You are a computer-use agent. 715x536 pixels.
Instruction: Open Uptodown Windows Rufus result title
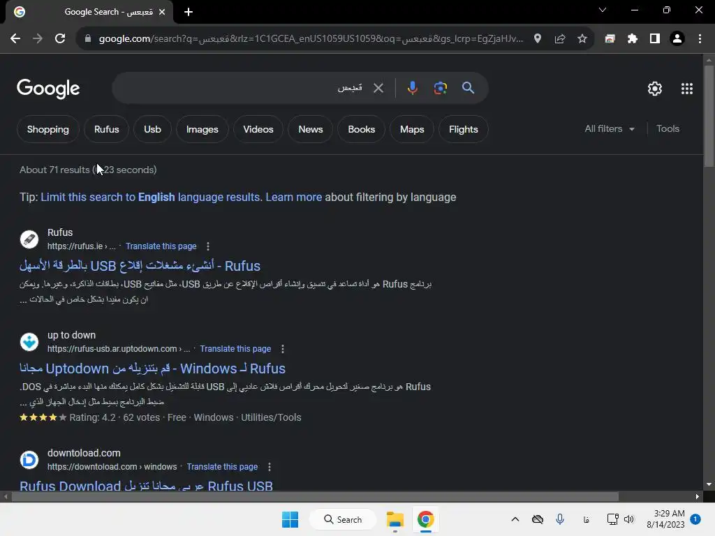coord(152,368)
